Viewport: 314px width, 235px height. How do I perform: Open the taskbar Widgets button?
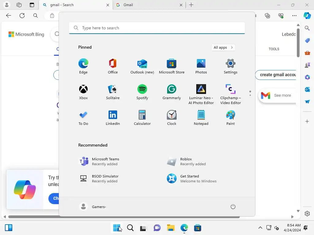9,228
